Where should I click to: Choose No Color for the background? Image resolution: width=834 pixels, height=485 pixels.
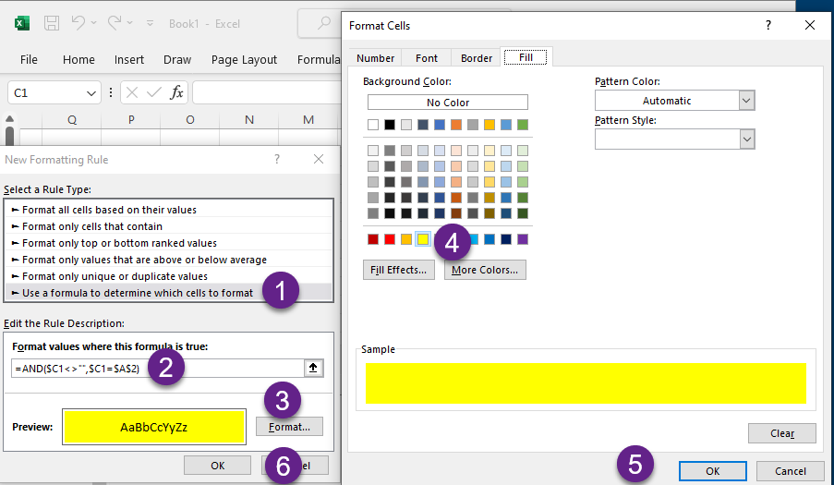(447, 103)
